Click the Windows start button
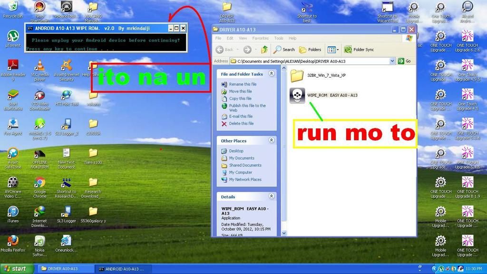487x274 pixels. [x=17, y=269]
